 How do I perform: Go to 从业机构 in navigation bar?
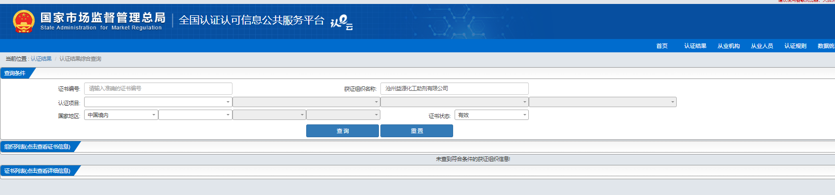click(729, 46)
